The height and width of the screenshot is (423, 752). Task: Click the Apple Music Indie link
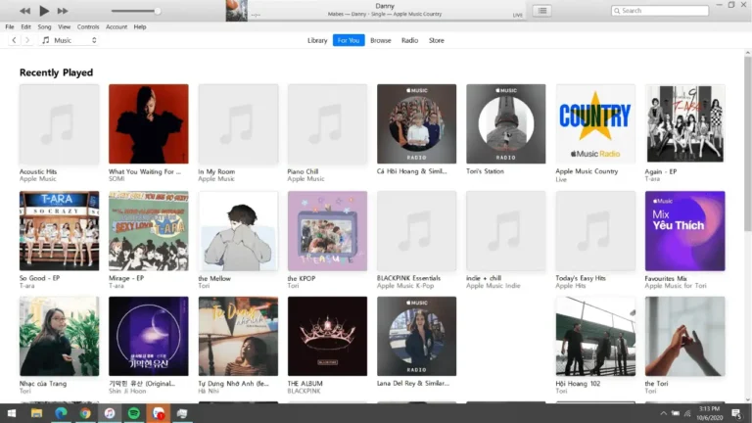click(x=493, y=286)
